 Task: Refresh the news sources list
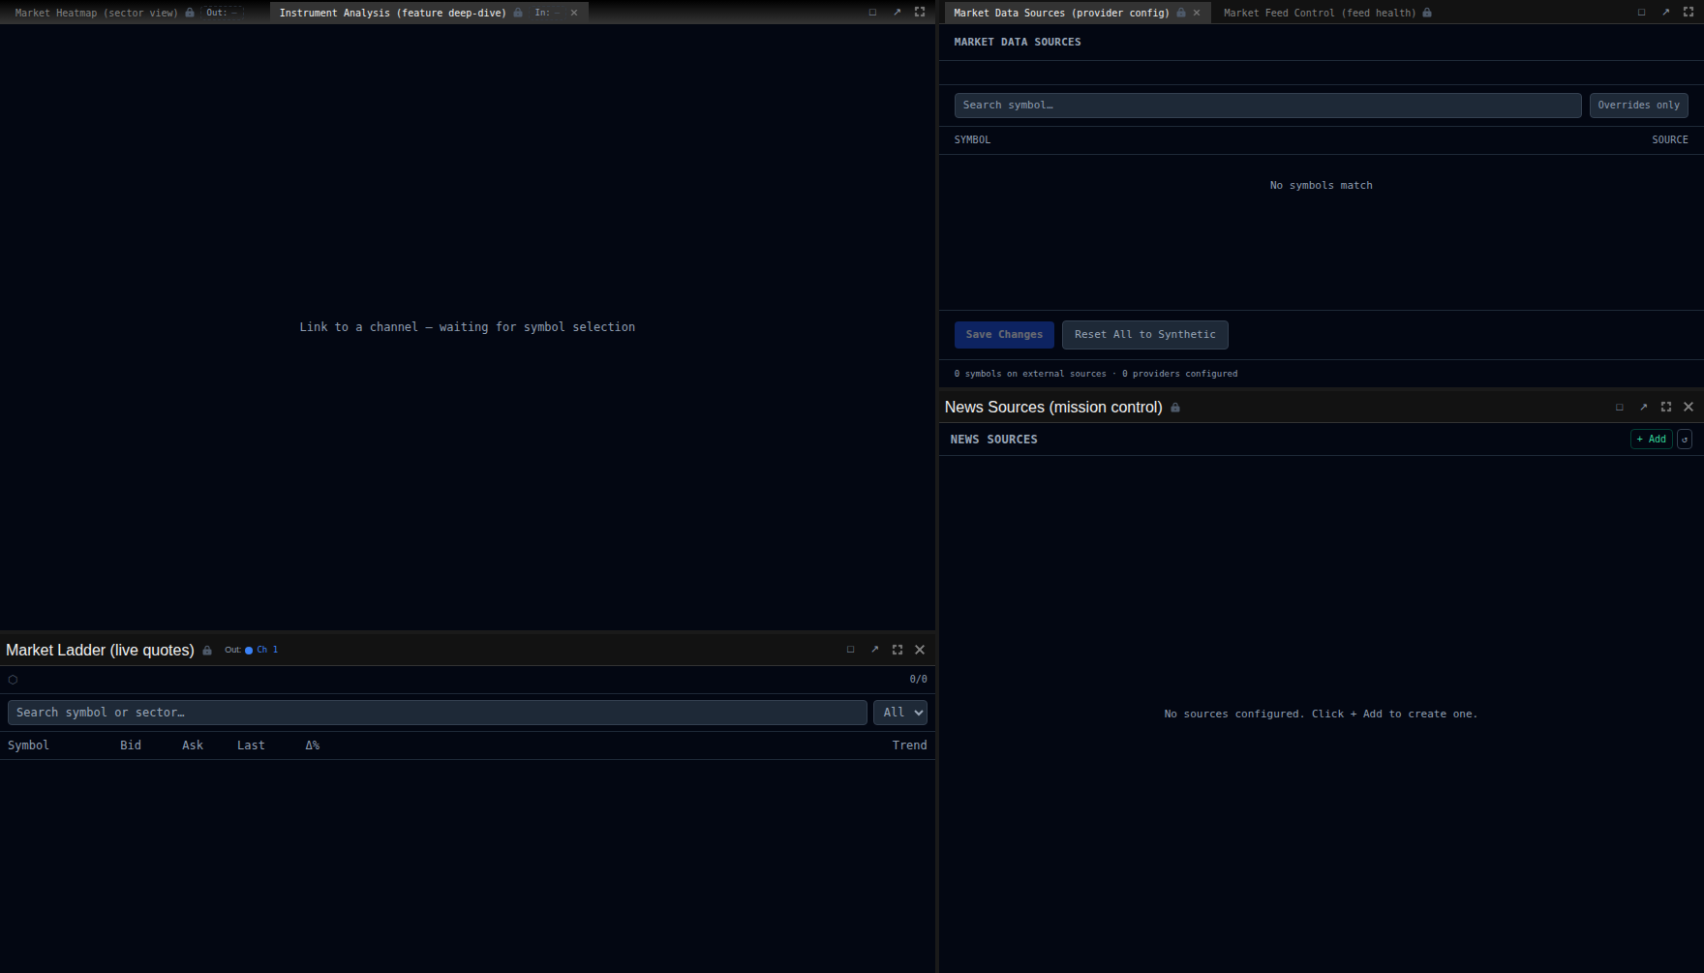(1685, 440)
